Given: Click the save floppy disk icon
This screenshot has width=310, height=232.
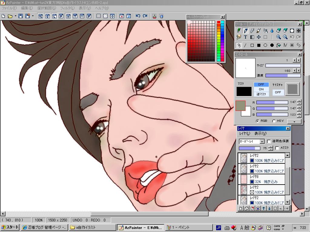Looking at the screenshot, I should point(21,16).
